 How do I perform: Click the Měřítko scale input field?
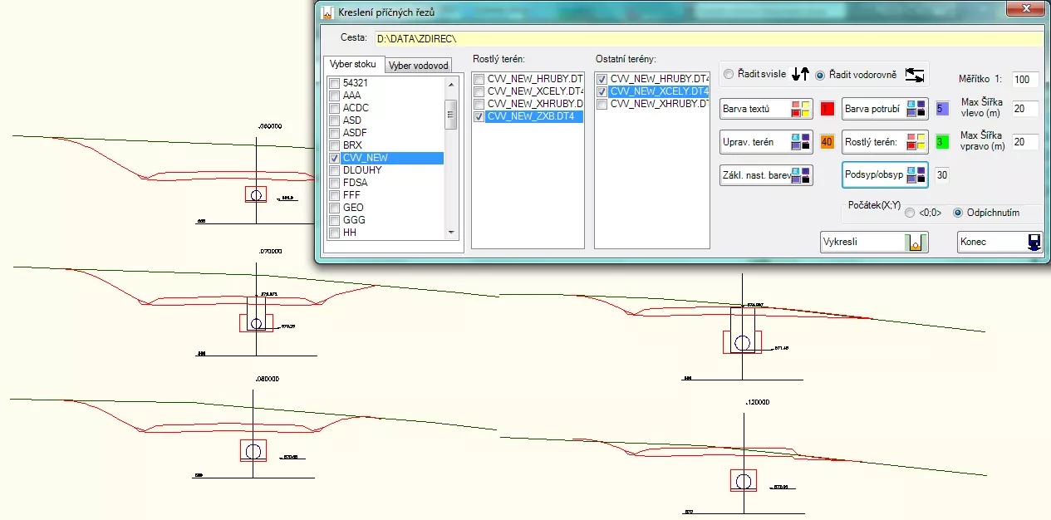1025,80
